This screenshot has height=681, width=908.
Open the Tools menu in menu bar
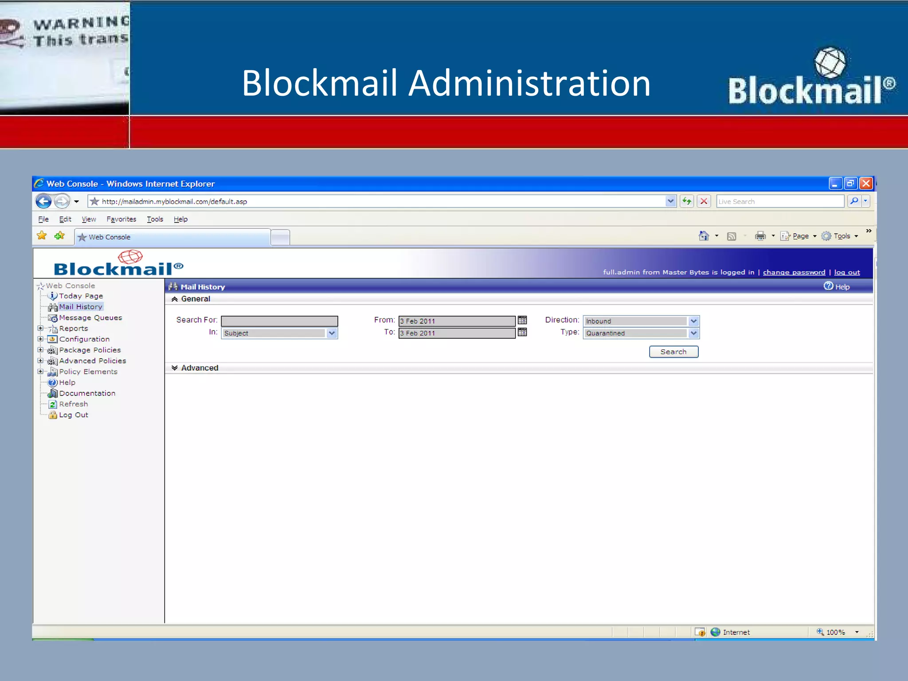(x=155, y=219)
